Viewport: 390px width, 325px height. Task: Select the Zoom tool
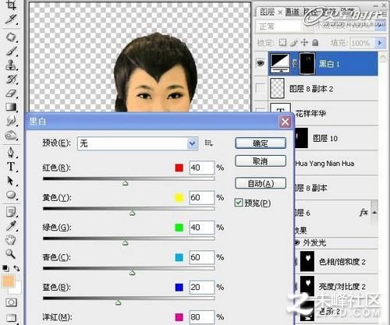(11, 253)
